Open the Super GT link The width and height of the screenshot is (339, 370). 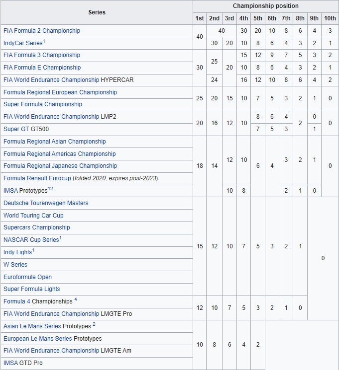pyautogui.click(x=16, y=129)
